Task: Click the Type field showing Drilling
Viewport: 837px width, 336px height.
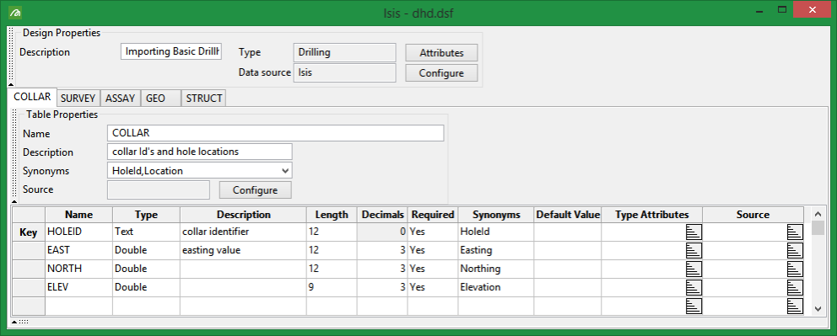Action: click(345, 52)
